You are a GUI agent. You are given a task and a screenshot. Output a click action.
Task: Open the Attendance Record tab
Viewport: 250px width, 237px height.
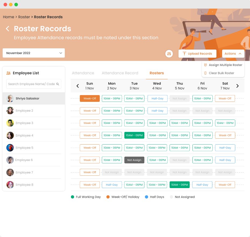coord(120,73)
